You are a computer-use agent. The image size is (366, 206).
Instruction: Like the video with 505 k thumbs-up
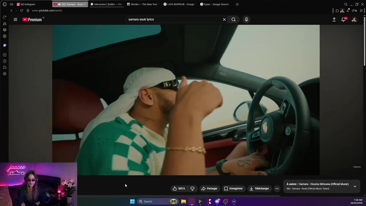pyautogui.click(x=179, y=189)
